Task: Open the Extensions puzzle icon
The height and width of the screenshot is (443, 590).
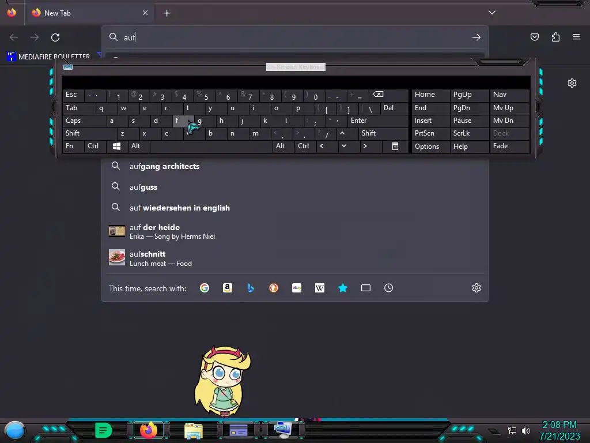Action: 555,37
